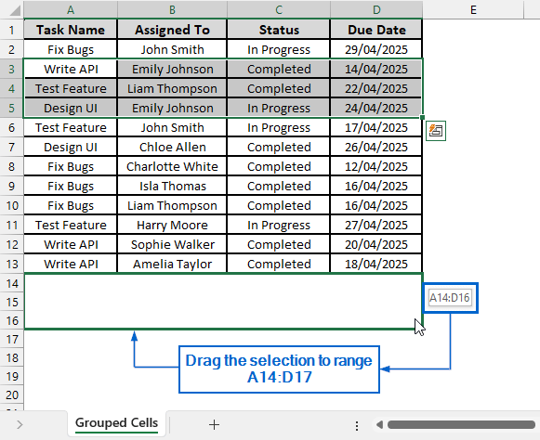Select the Harry Moore cell

tap(172, 226)
